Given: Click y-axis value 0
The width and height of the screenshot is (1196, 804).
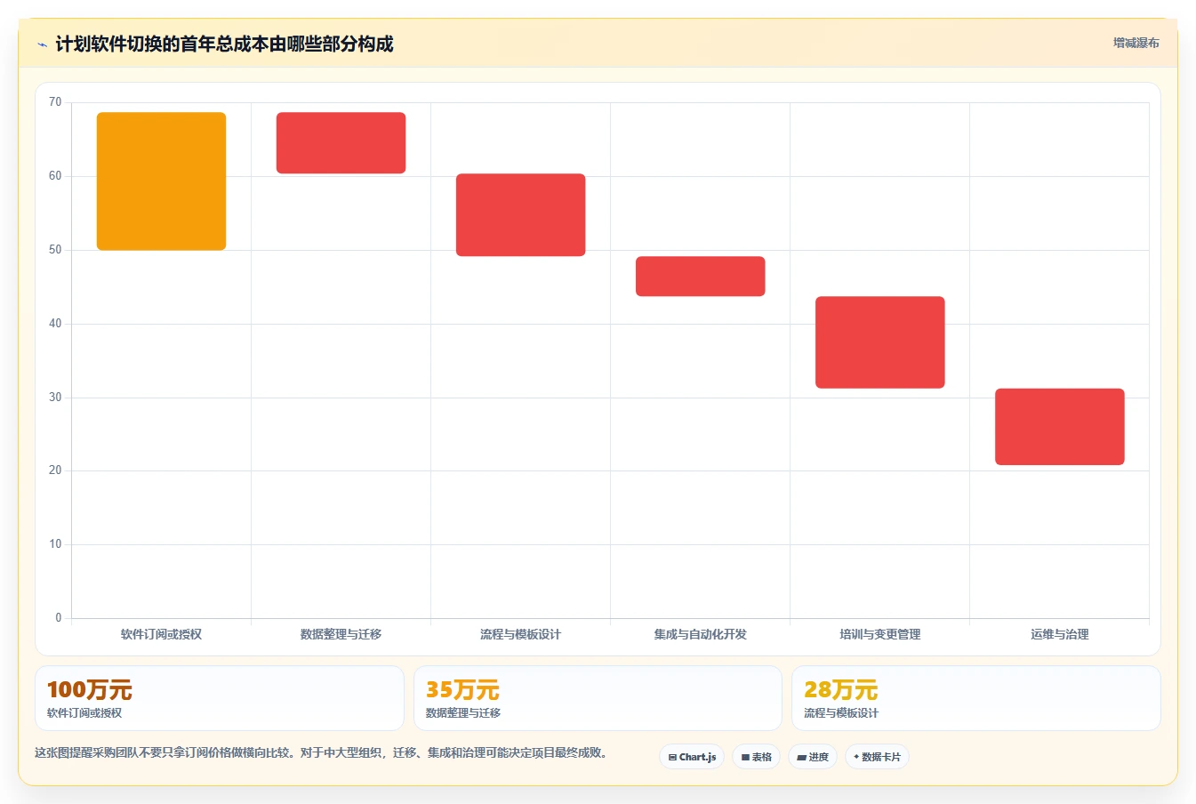Looking at the screenshot, I should pos(59,618).
